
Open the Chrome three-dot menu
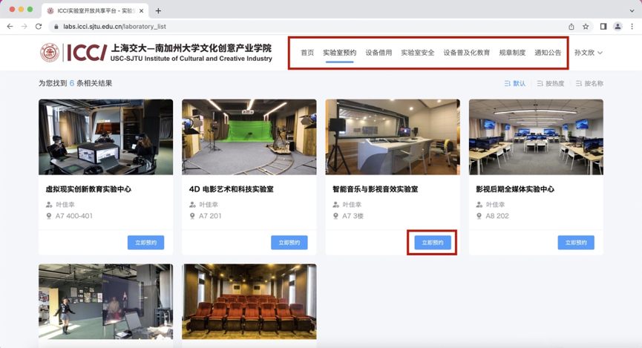[x=632, y=26]
